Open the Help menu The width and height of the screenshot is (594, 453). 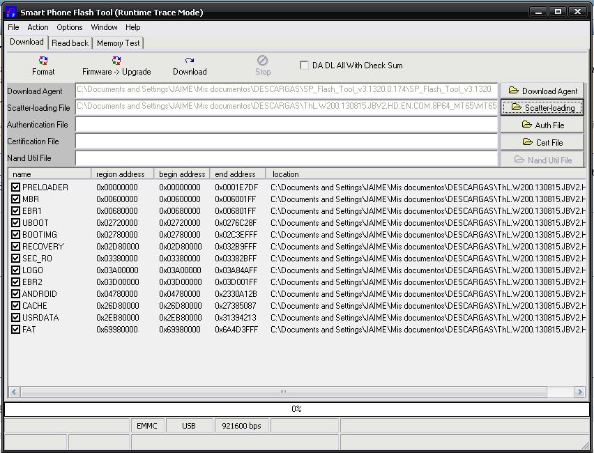pyautogui.click(x=133, y=27)
